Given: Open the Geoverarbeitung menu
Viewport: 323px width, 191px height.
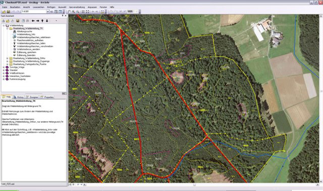Looking at the screenshot, I should pyautogui.click(x=77, y=7).
